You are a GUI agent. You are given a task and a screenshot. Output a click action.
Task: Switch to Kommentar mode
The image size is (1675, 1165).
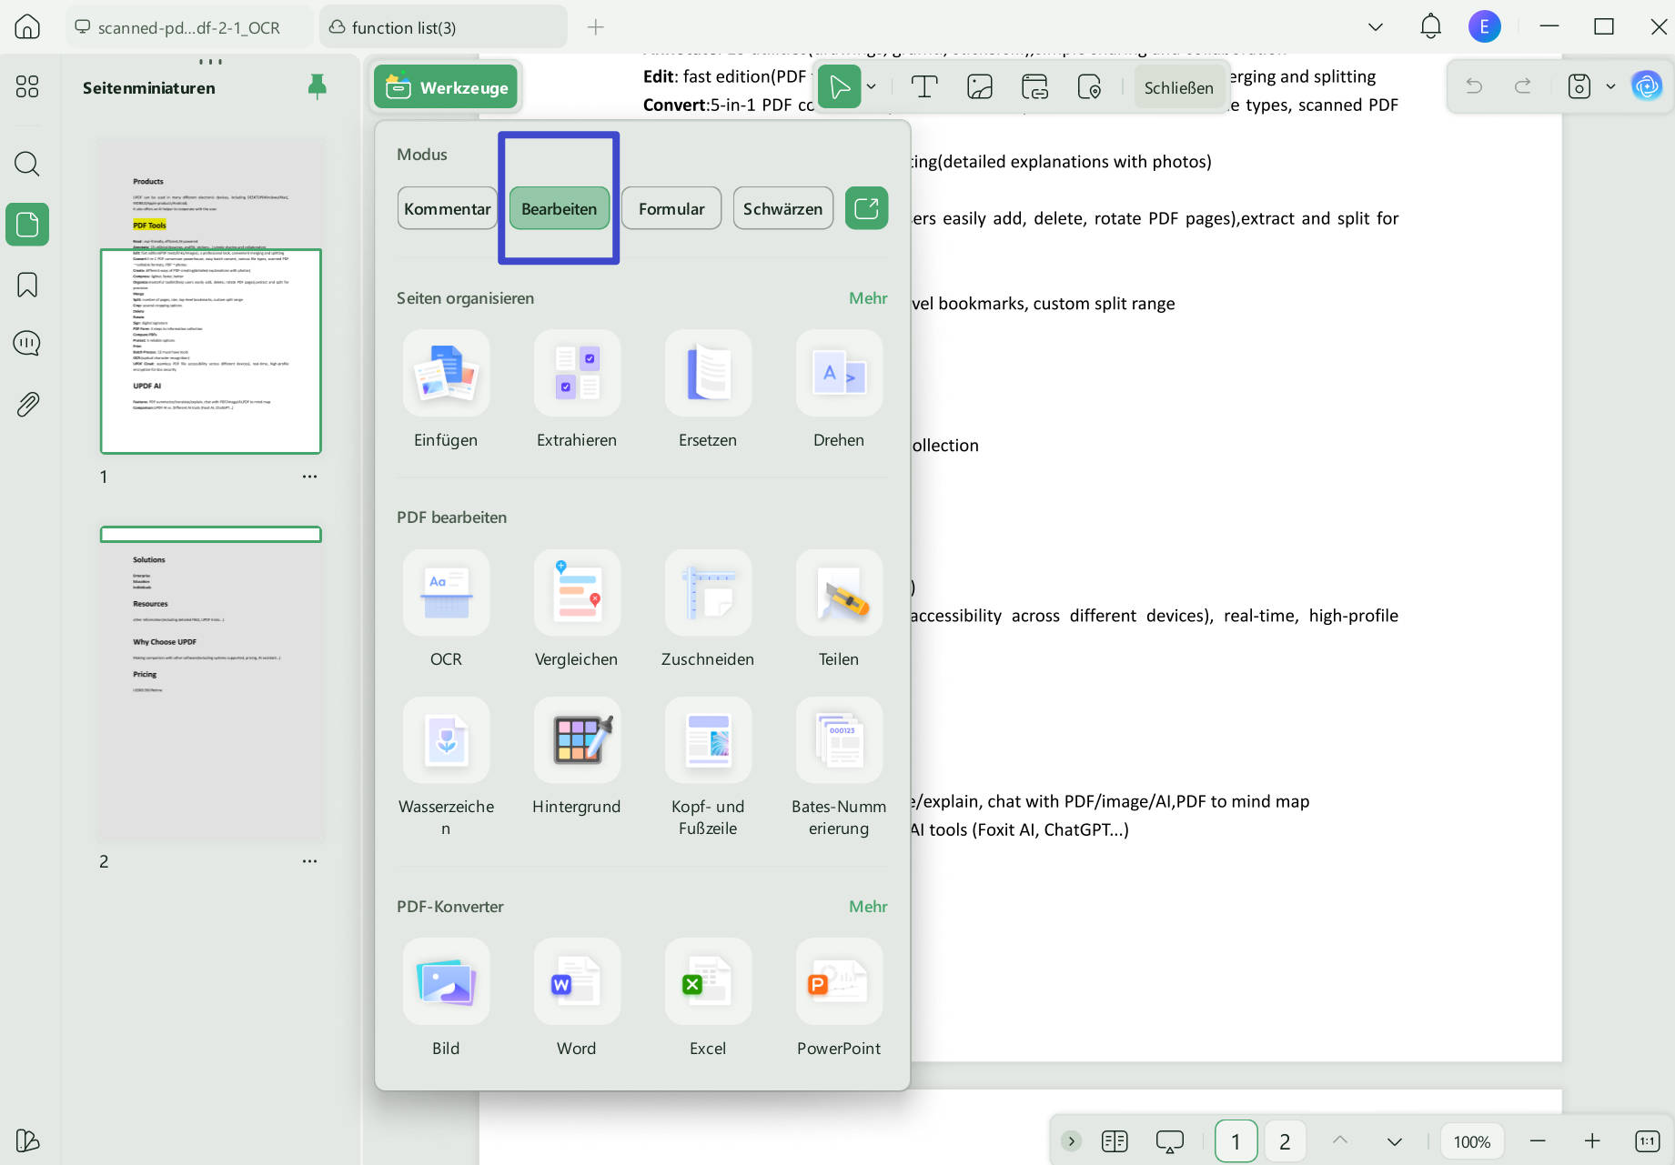click(447, 208)
